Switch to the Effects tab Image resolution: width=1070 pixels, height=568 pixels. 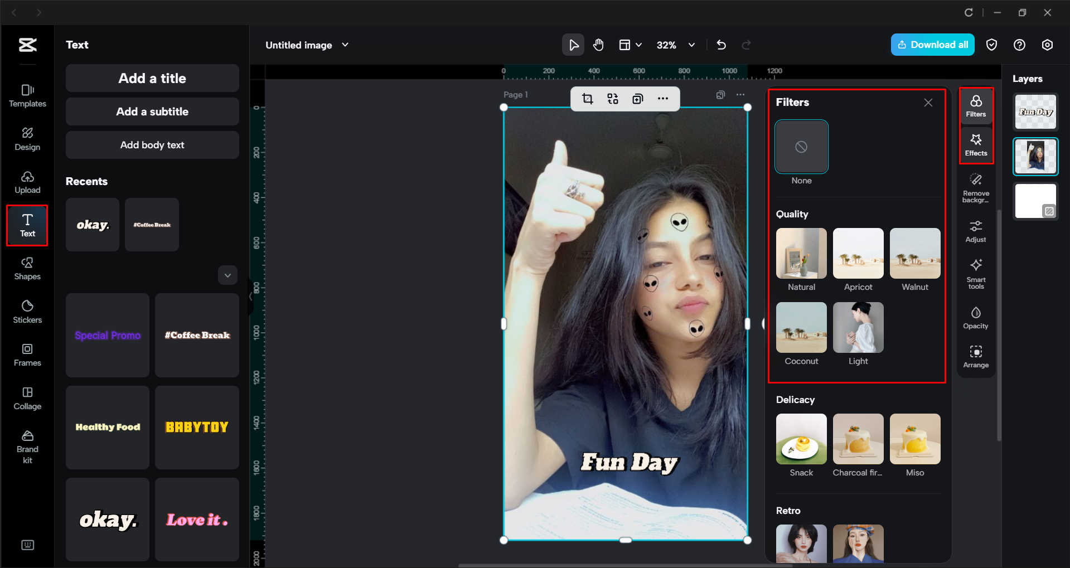pyautogui.click(x=976, y=144)
